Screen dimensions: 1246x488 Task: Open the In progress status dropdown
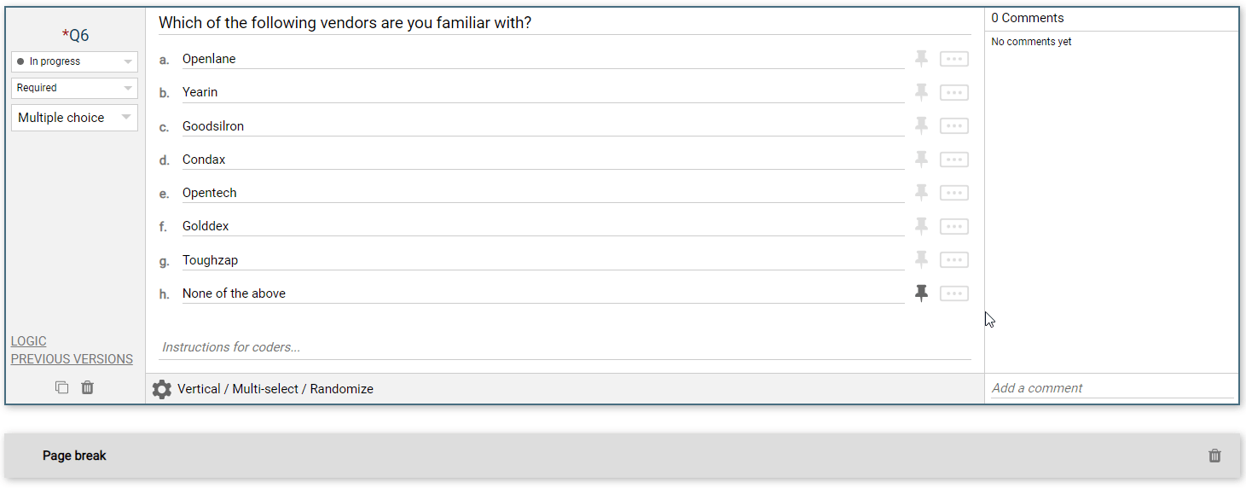point(74,61)
